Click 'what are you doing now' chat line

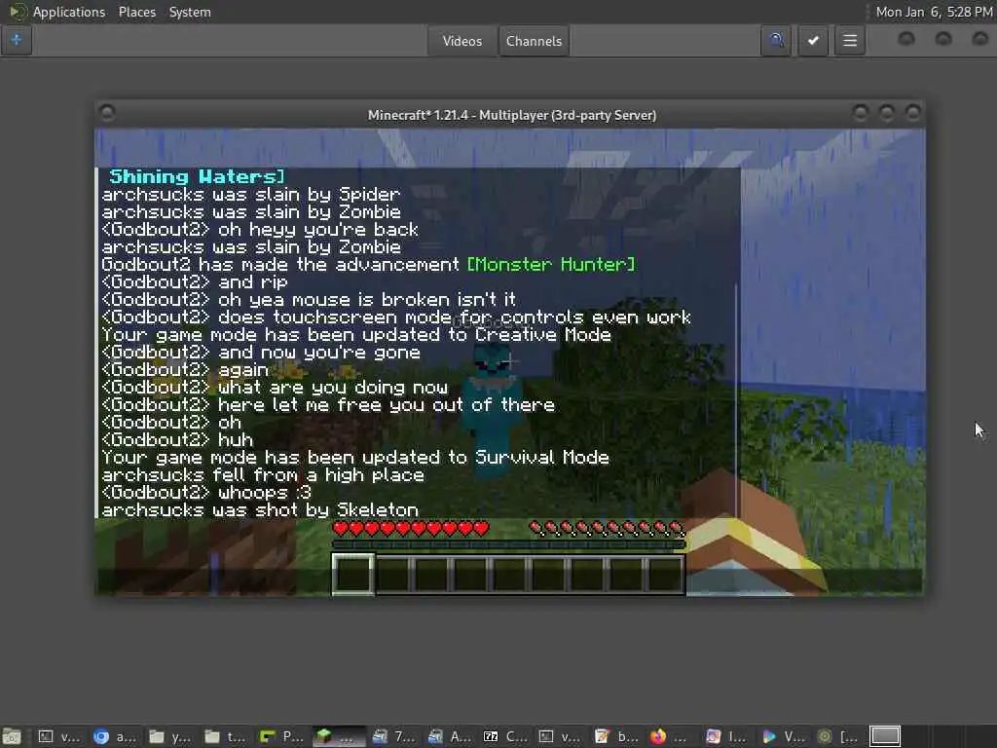(333, 387)
